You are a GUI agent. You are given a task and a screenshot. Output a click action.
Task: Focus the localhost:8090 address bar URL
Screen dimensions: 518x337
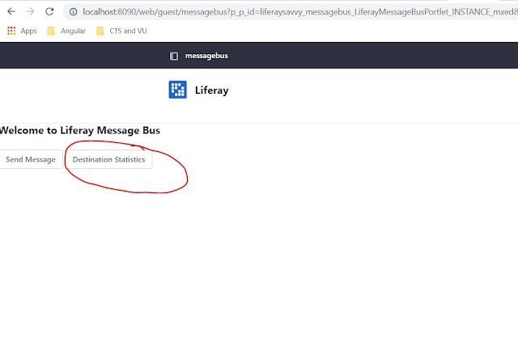(x=300, y=12)
